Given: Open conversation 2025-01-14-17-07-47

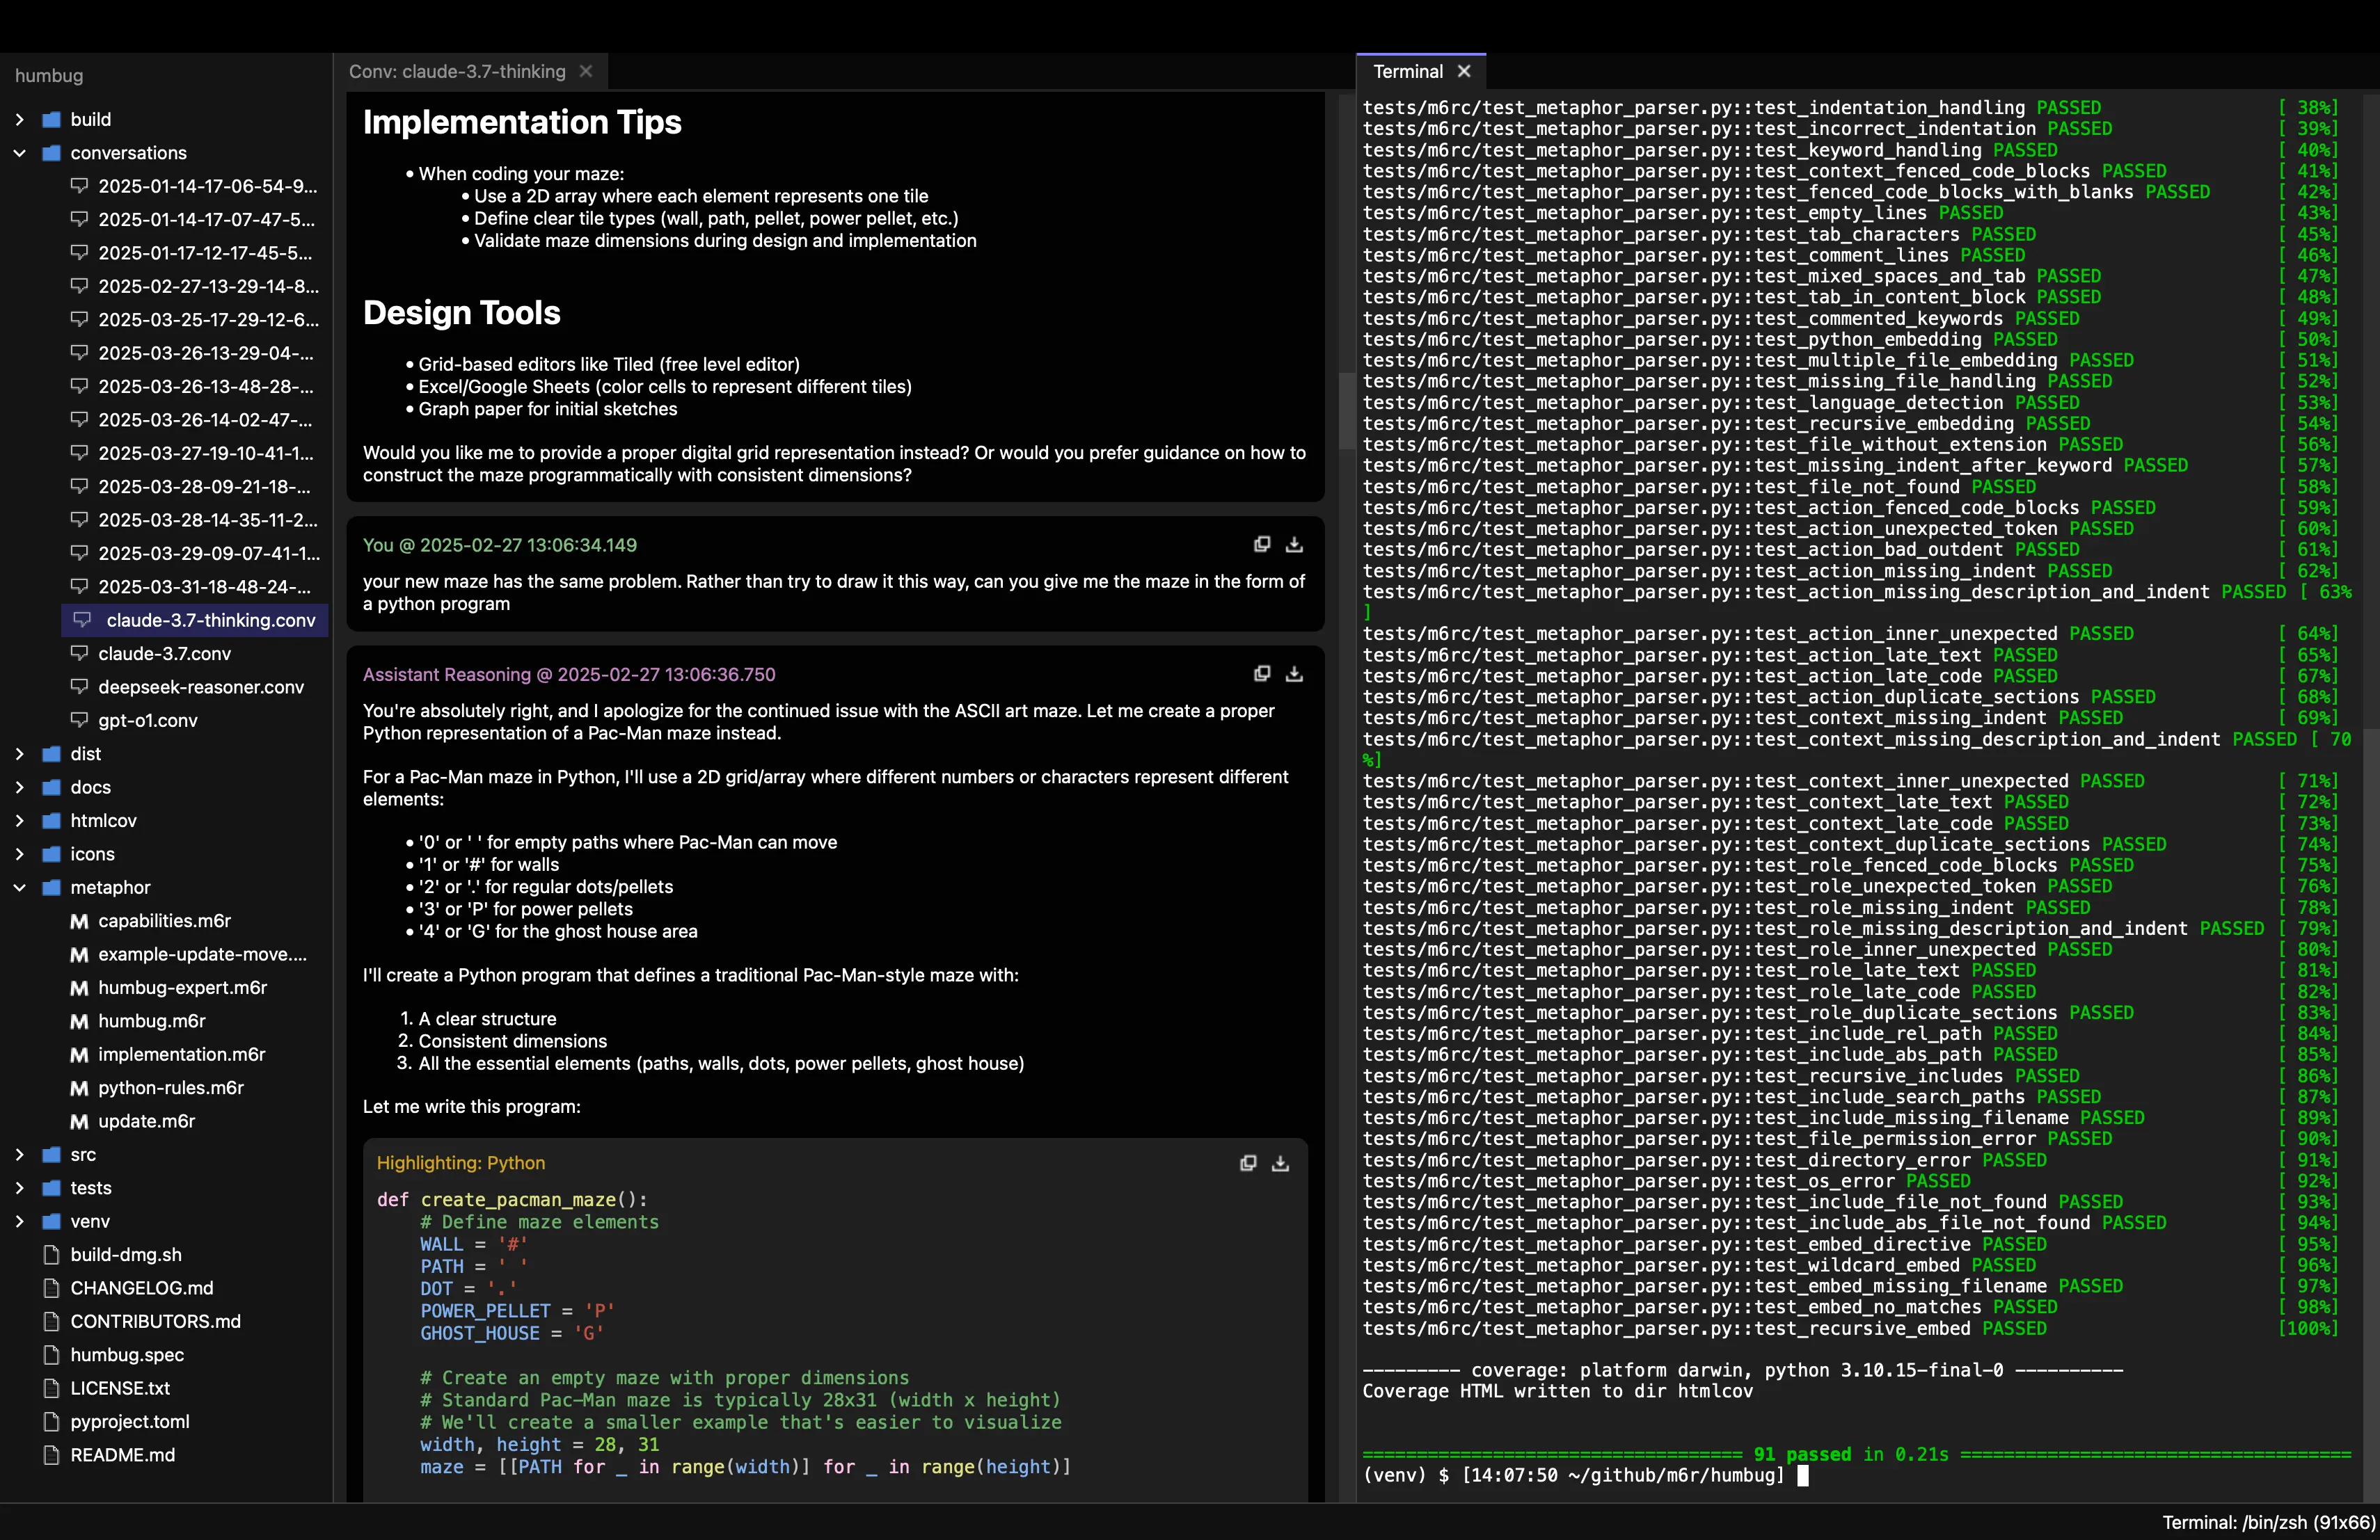Looking at the screenshot, I should (194, 219).
